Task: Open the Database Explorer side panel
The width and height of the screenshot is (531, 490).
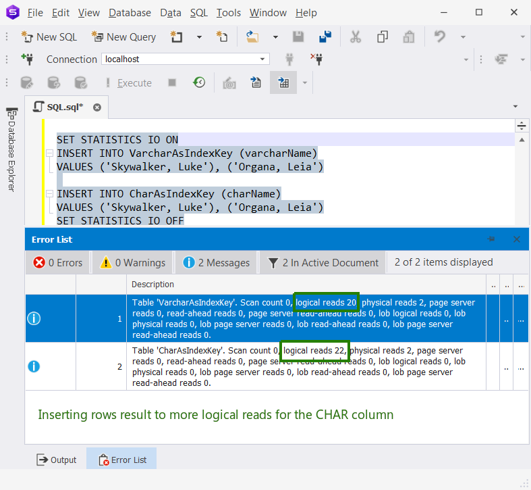Action: pos(12,149)
